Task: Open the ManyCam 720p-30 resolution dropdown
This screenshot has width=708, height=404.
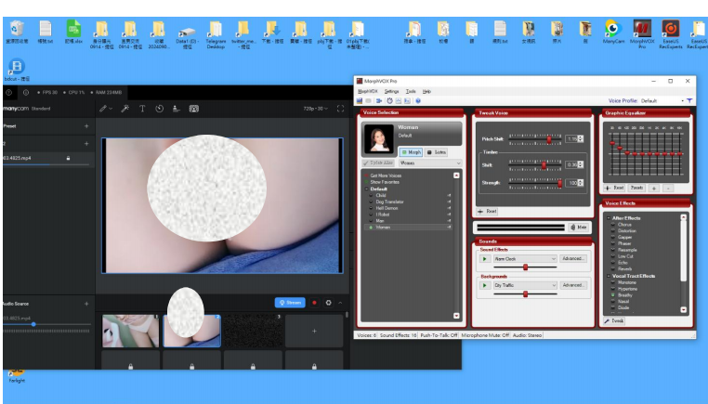Action: [x=316, y=109]
